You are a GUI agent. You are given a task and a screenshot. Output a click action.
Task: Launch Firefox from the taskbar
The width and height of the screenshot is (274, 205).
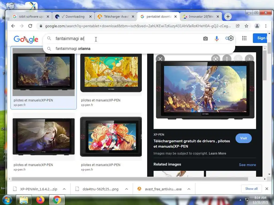pyautogui.click(x=40, y=200)
